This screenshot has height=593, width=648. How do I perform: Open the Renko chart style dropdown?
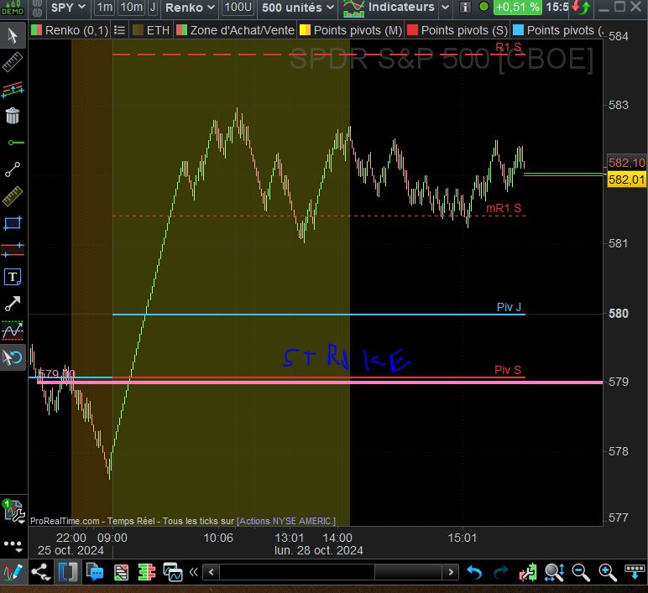(190, 8)
